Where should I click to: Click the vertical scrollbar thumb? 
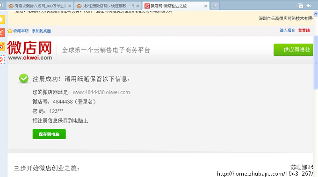(316, 62)
